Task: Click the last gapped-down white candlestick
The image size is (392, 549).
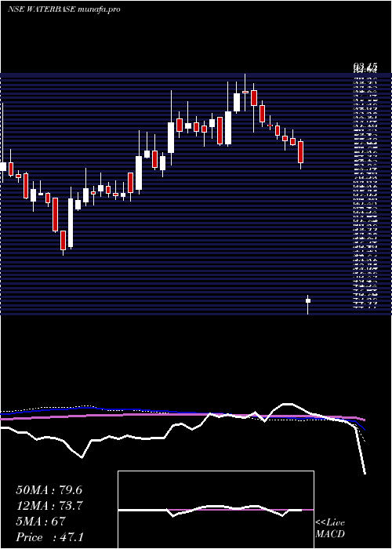Action: 308,304
